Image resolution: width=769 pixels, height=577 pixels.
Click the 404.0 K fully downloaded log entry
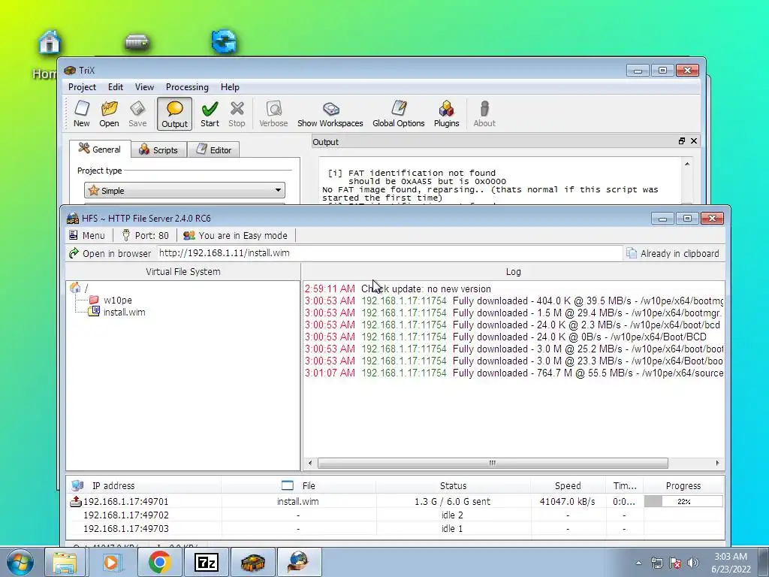click(514, 301)
